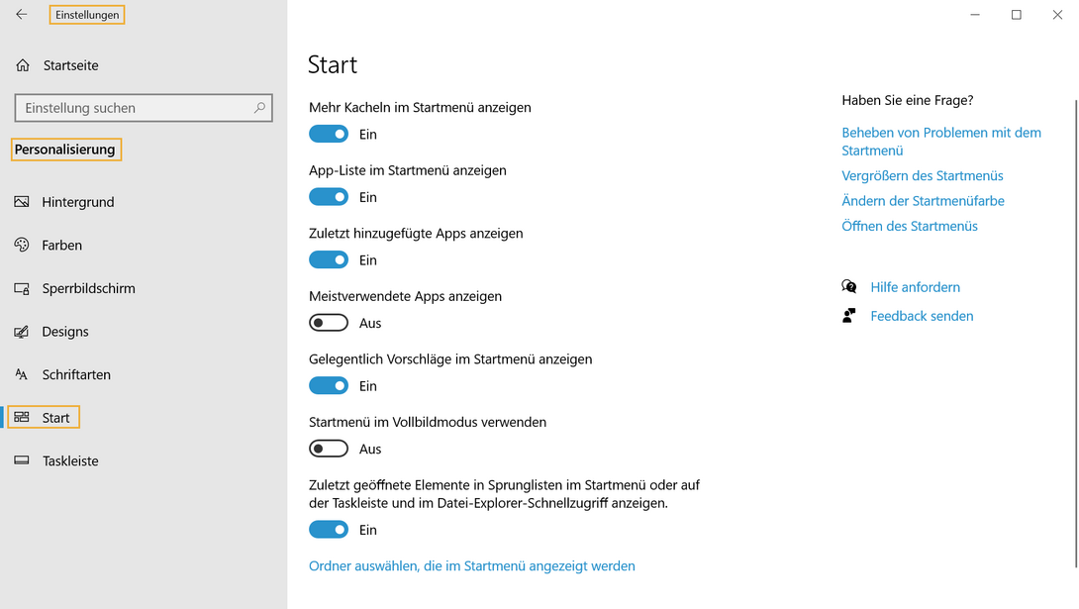Screen dimensions: 1079x609
Task: Click the Sperrbildschirm monitor icon
Action: (21, 288)
